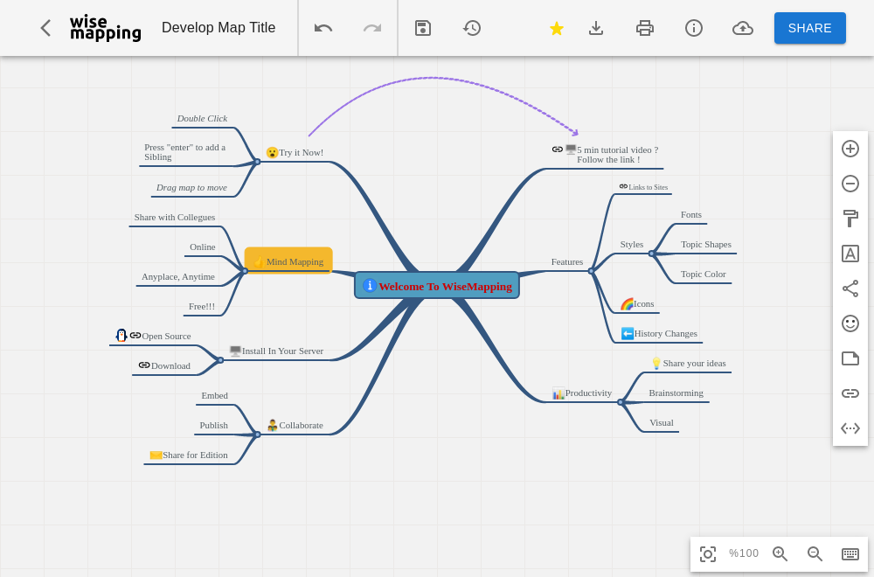Open the changes history
This screenshot has height=577, width=874.
pos(472,28)
